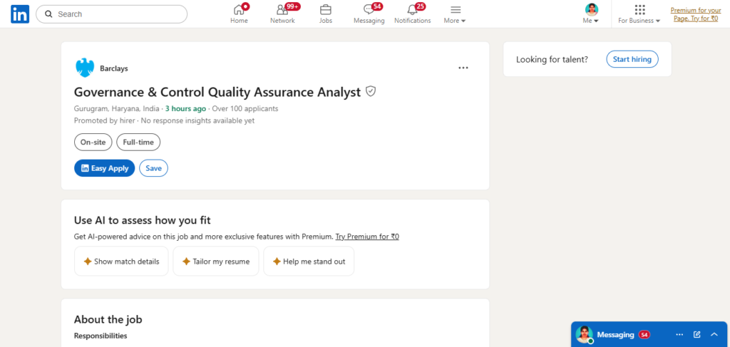The image size is (730, 347).
Task: Open My Network icon
Action: 282,14
